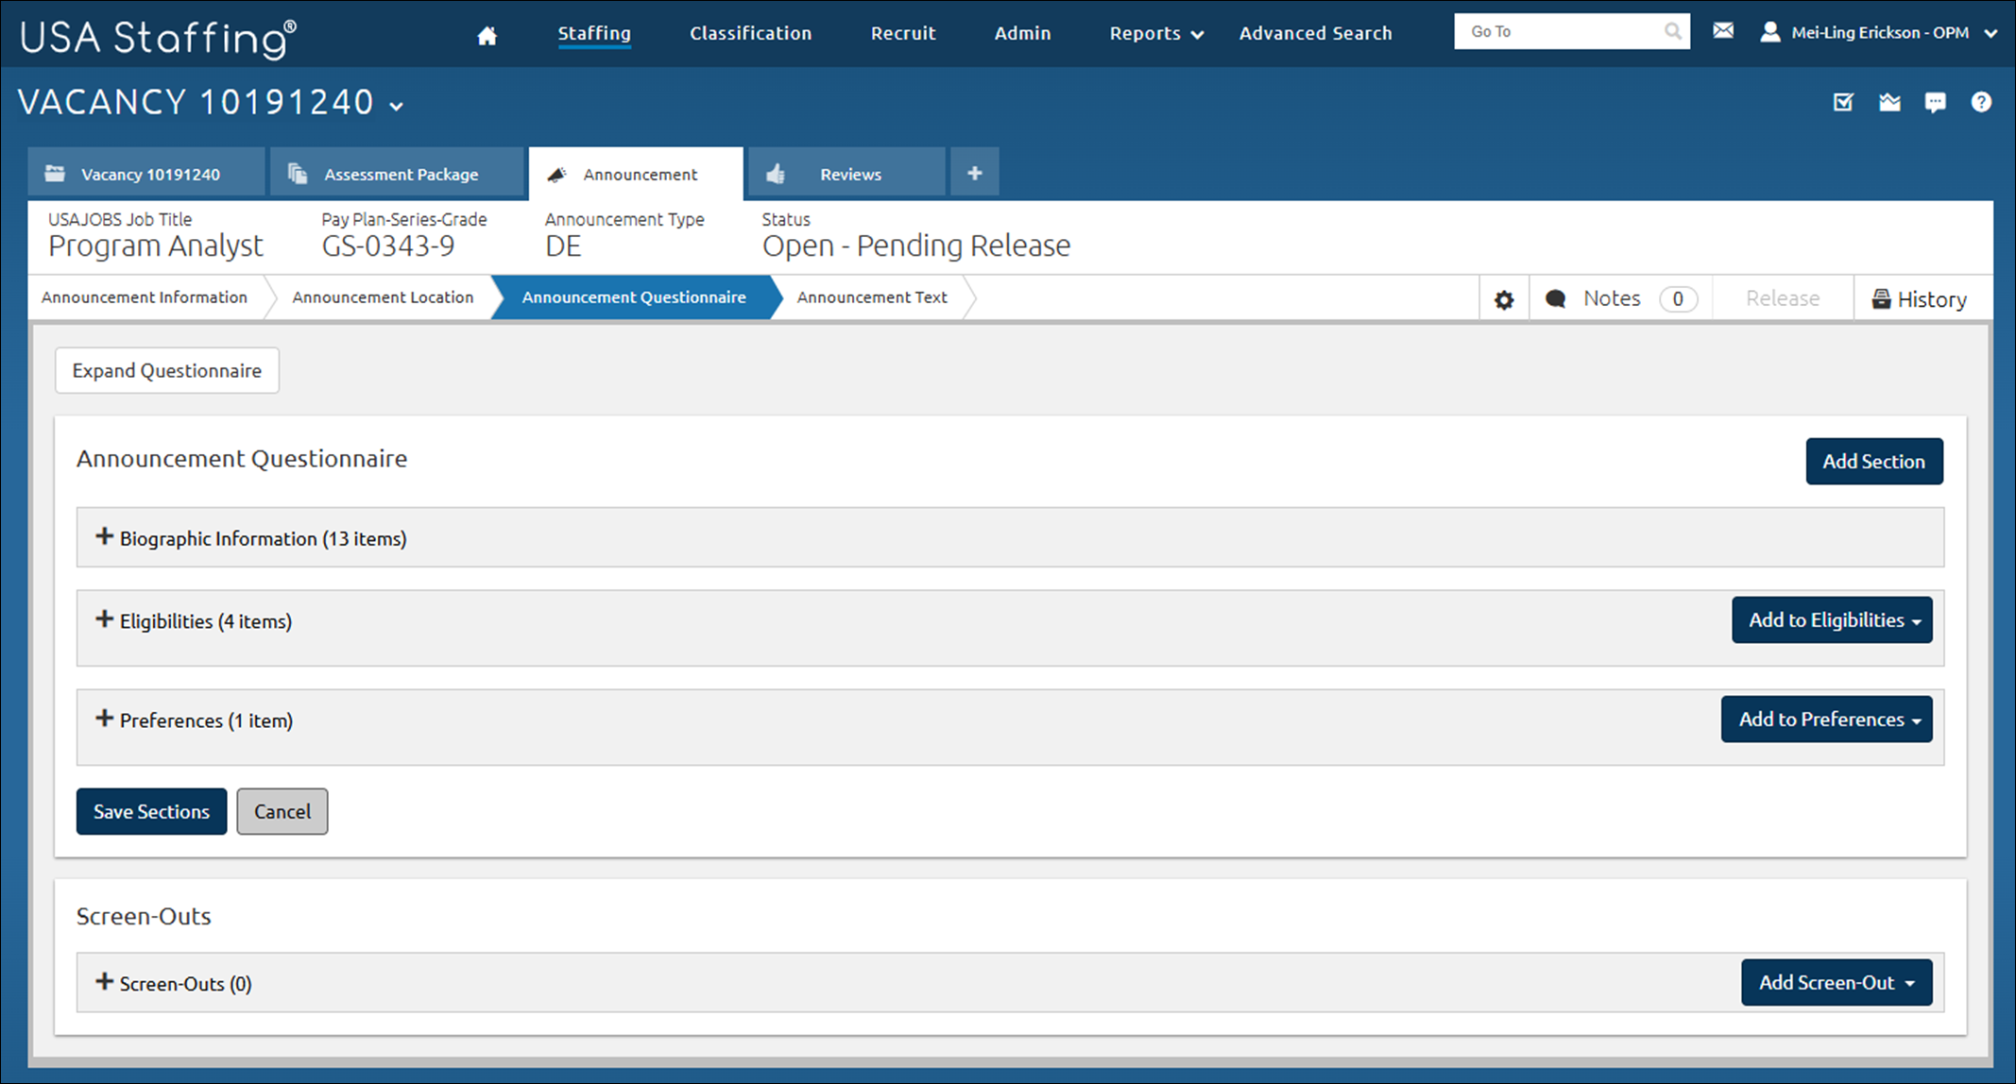Click the open envelope icon in header

click(1889, 102)
